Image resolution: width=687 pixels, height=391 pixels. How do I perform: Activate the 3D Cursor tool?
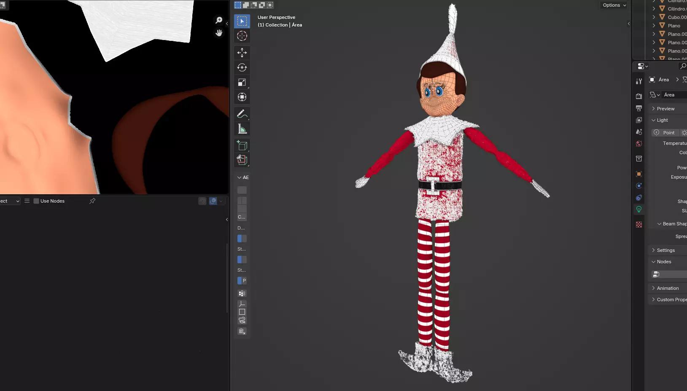point(242,36)
